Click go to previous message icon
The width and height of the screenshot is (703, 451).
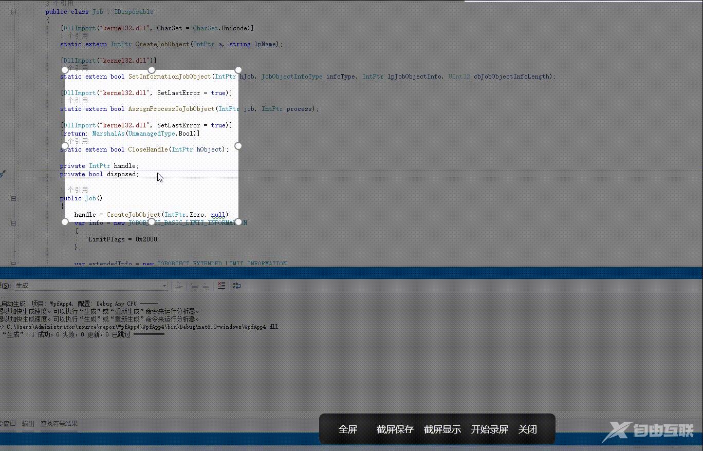click(x=194, y=286)
